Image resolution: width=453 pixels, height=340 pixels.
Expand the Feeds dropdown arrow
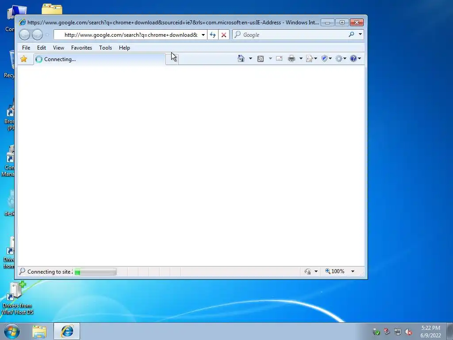point(270,59)
